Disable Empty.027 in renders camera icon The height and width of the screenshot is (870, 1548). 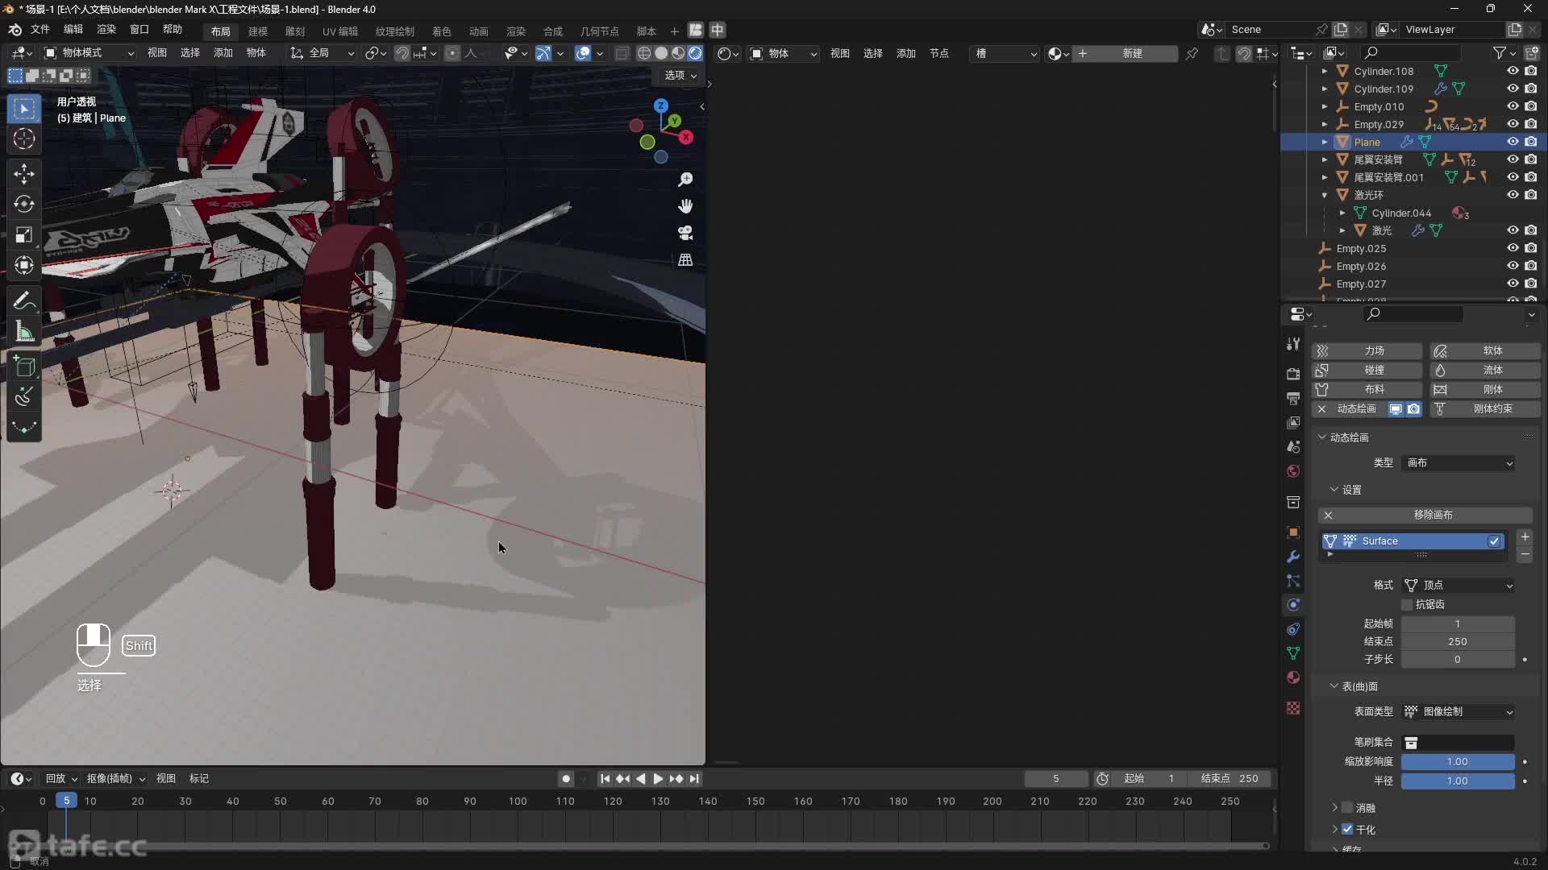(x=1530, y=284)
